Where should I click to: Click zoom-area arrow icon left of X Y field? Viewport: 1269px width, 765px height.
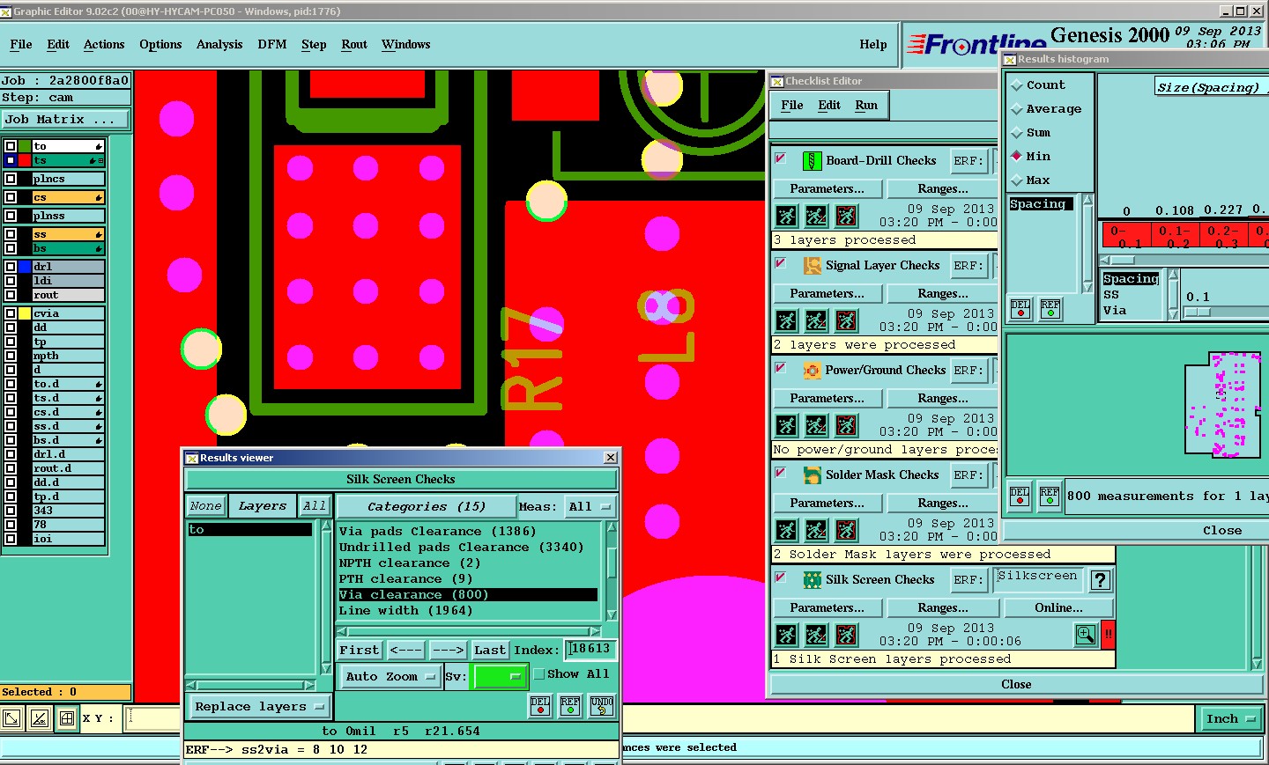(x=11, y=719)
